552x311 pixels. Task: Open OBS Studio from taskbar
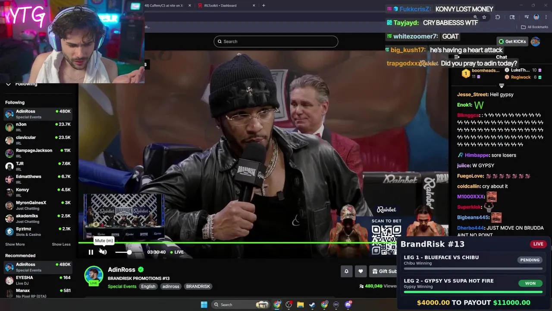(289, 305)
